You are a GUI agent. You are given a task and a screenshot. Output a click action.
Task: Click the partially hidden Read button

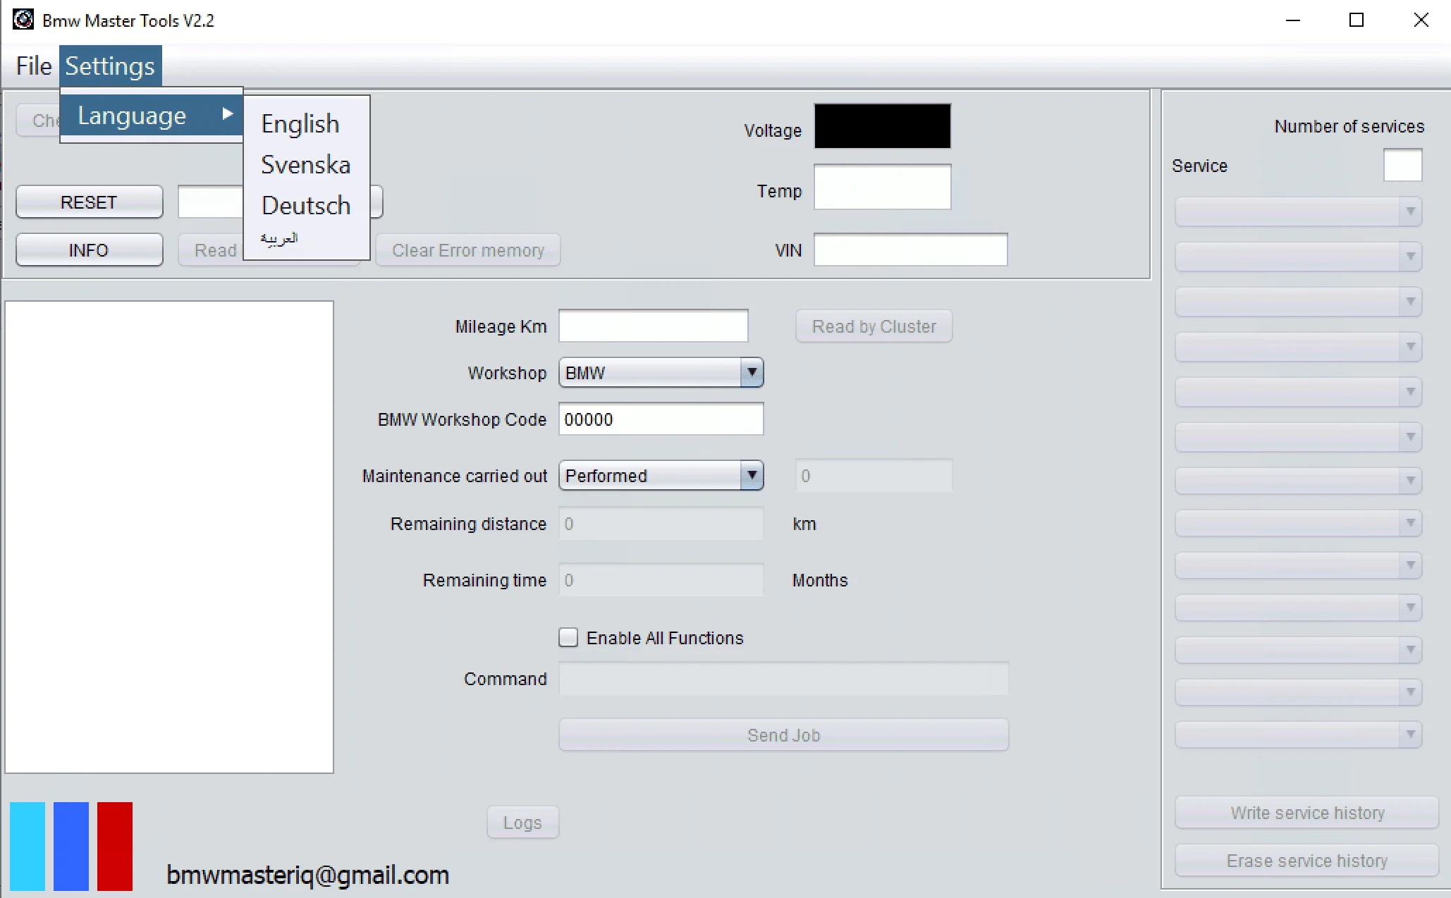(x=210, y=250)
